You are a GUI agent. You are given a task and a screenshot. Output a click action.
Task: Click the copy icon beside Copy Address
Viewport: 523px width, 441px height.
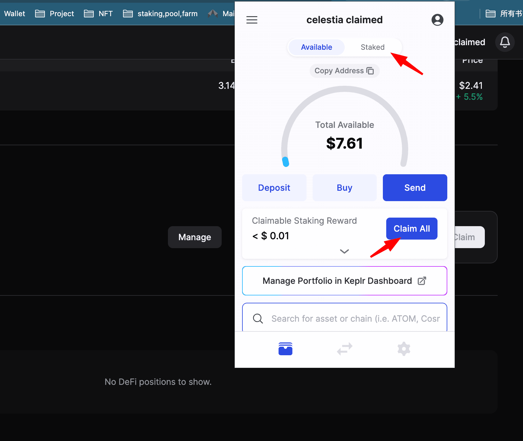(x=370, y=71)
